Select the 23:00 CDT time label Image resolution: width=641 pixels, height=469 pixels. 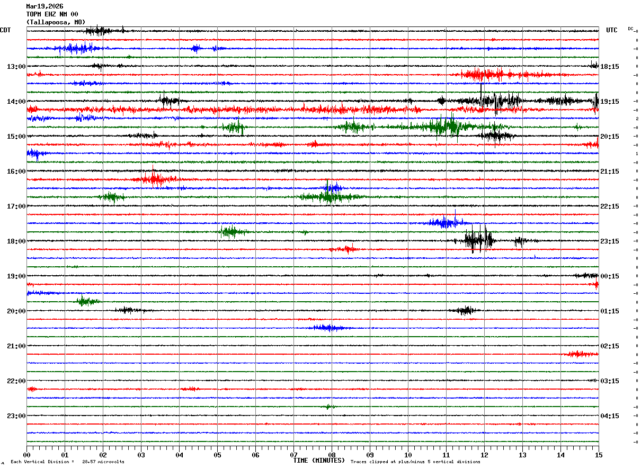point(16,416)
